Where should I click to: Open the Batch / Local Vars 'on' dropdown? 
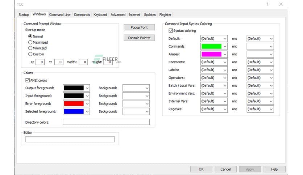[260, 86]
